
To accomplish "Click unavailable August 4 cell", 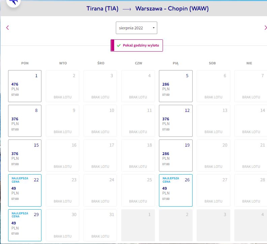I will tap(138, 86).
